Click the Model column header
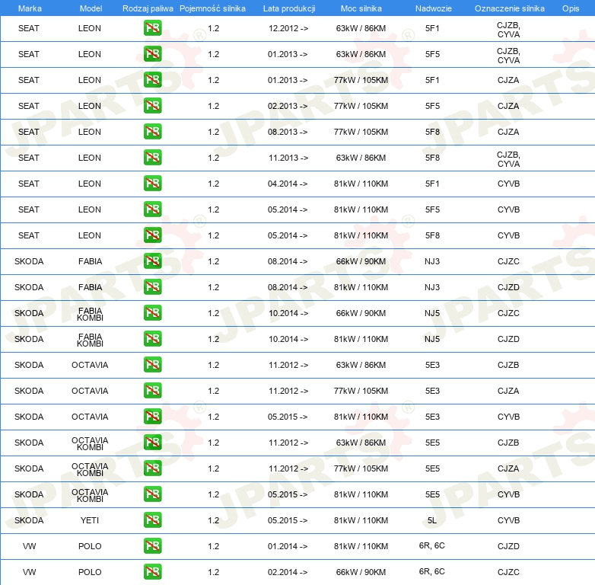This screenshot has height=585, width=595. (x=91, y=8)
